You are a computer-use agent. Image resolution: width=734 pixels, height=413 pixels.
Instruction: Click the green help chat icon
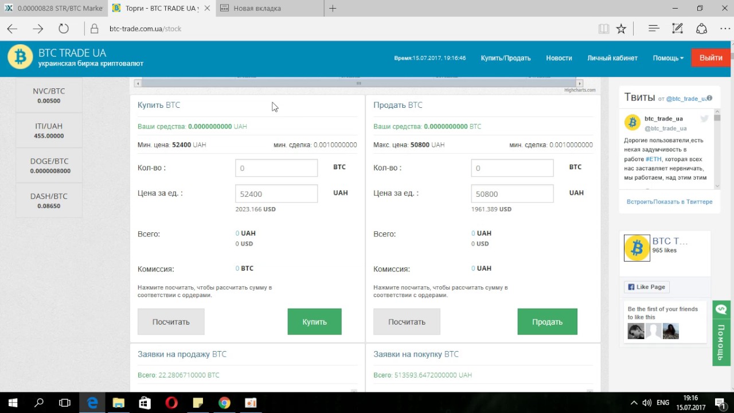[x=721, y=310]
